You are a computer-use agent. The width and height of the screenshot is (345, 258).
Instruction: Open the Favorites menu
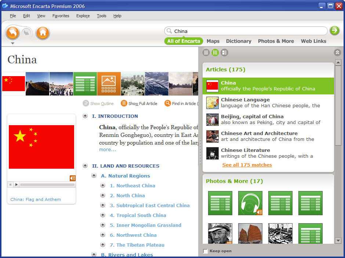tap(61, 16)
